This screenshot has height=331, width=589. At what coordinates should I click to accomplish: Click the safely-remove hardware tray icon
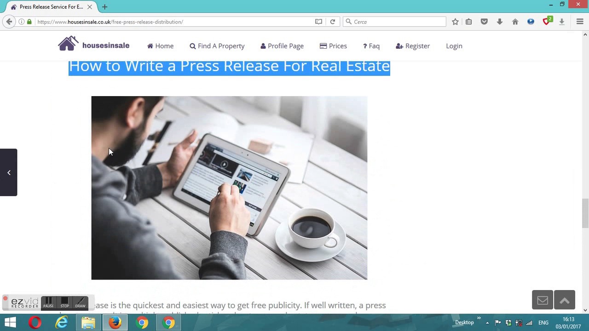click(519, 323)
